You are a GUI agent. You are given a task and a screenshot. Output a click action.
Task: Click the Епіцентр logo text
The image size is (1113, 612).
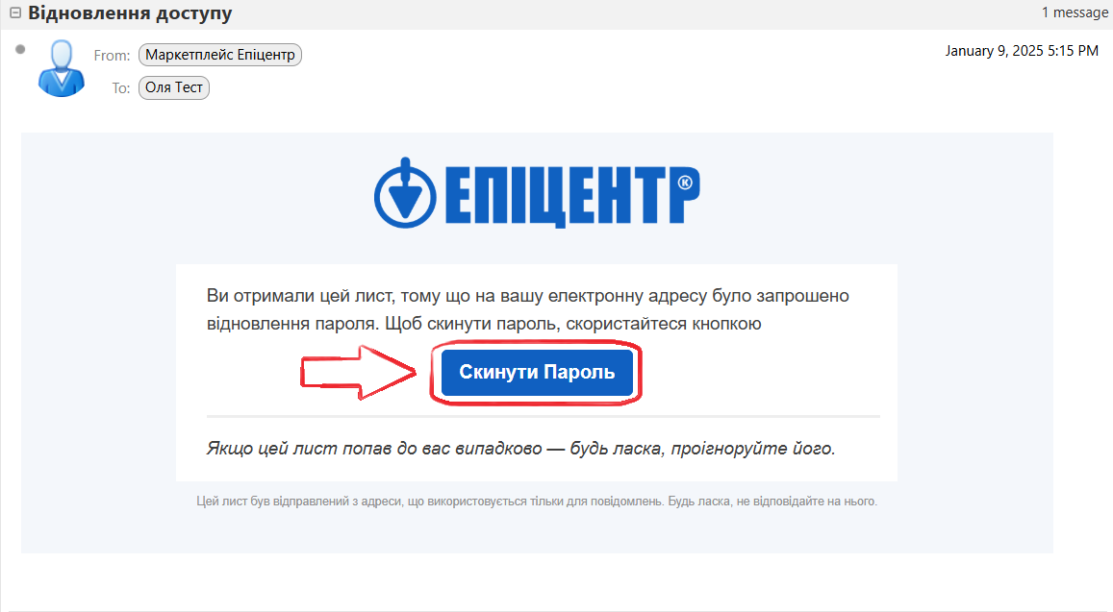(572, 196)
